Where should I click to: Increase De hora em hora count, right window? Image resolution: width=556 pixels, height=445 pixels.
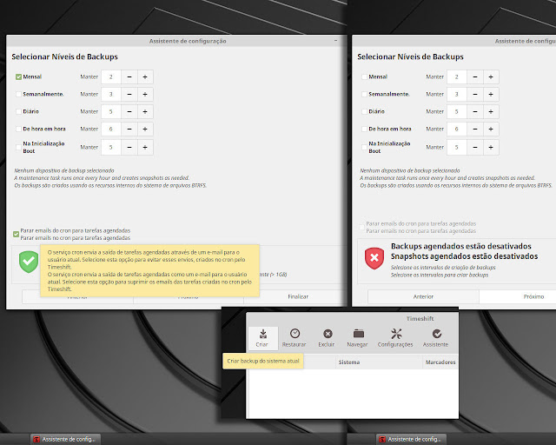(491, 129)
